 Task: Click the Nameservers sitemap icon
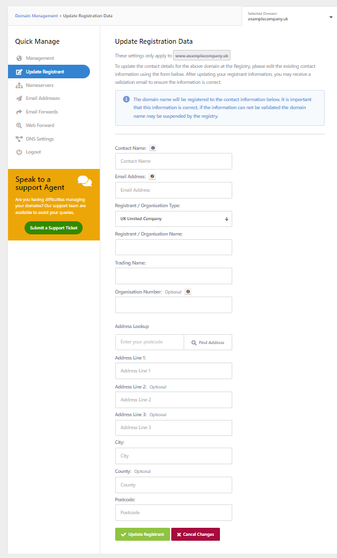19,86
